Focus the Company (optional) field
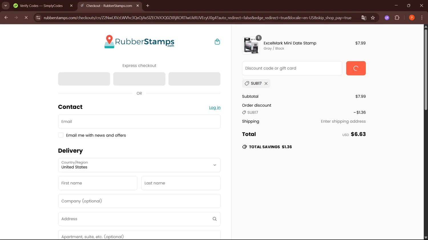 point(139,201)
